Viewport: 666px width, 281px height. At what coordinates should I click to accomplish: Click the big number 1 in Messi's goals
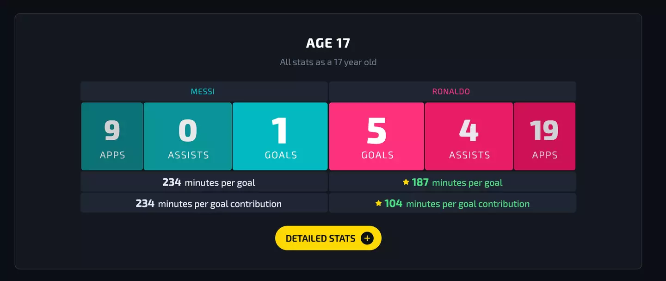[280, 131]
